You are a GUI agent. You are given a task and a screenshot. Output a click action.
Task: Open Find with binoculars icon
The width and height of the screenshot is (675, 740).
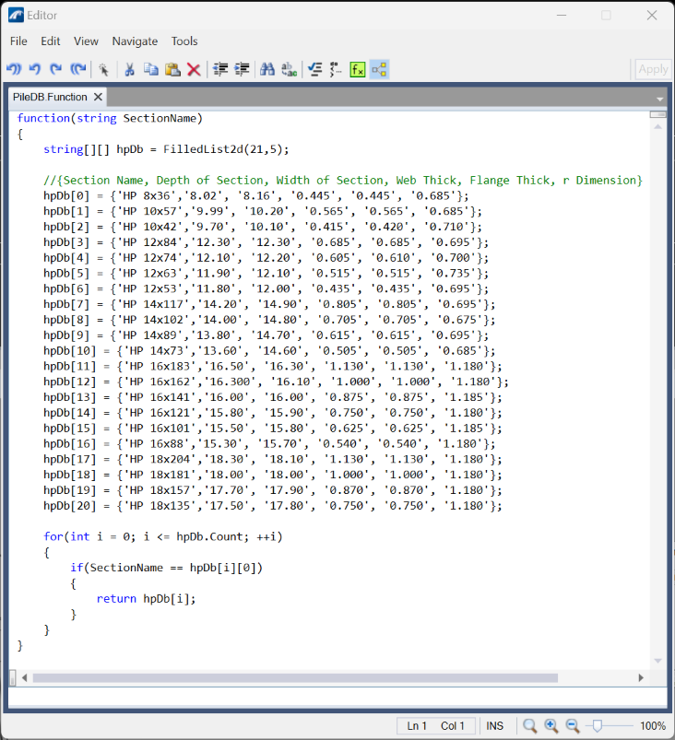(x=267, y=70)
